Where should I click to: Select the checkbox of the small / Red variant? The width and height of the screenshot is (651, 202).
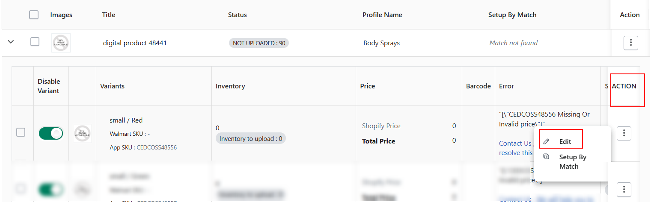click(x=21, y=132)
